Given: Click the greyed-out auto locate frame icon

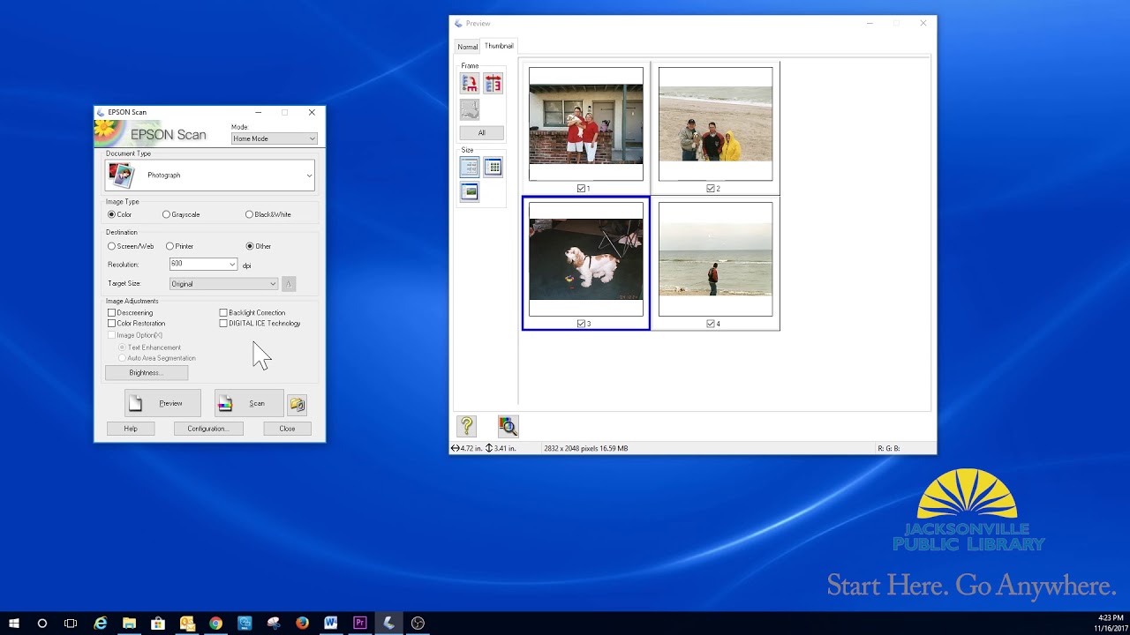Looking at the screenshot, I should (470, 109).
